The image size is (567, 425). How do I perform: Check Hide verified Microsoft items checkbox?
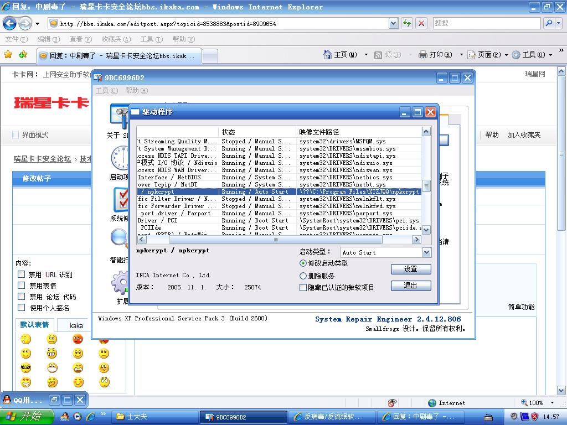pyautogui.click(x=303, y=287)
